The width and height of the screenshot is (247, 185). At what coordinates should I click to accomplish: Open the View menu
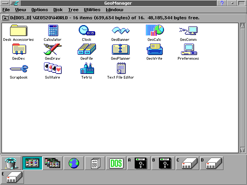coord(20,10)
